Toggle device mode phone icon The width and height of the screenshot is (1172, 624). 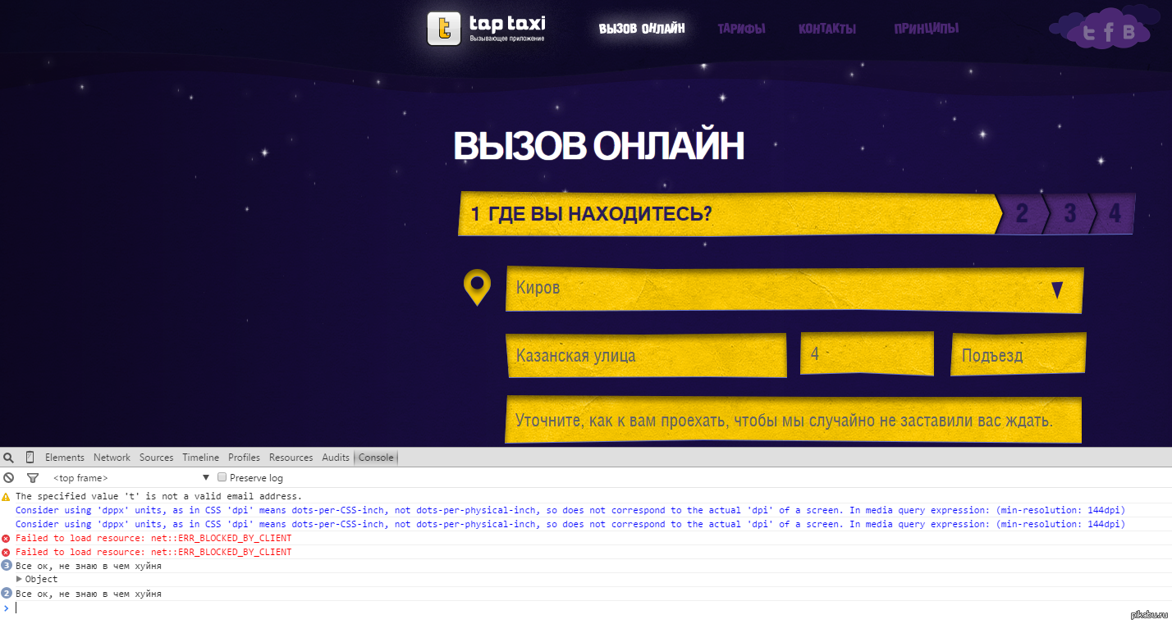point(30,458)
